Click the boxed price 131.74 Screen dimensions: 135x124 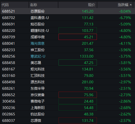[78, 121]
